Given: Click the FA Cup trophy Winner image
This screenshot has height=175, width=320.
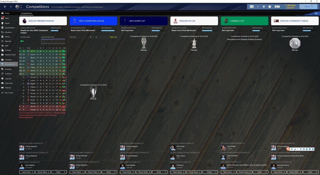Looking at the screenshot, I should (x=194, y=43).
